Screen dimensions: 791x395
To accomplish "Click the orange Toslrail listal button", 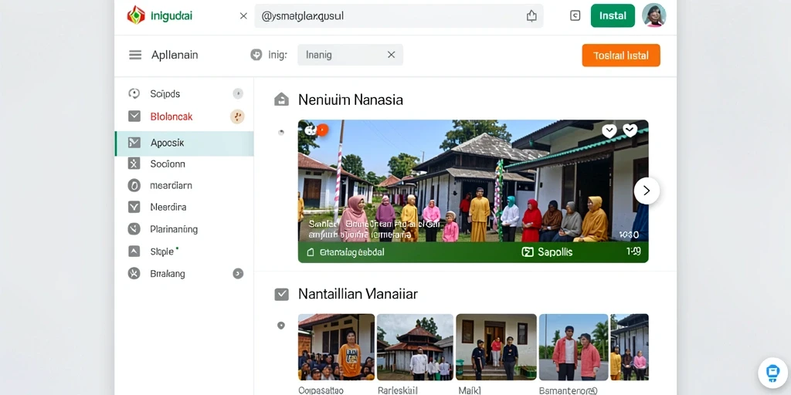I will click(621, 56).
